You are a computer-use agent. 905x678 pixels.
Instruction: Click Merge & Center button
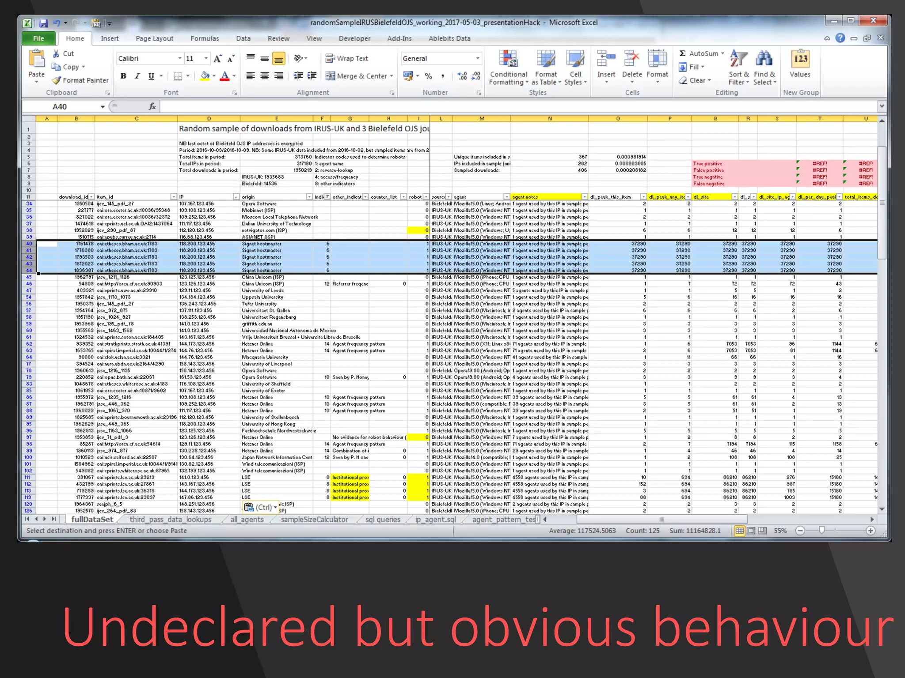[356, 76]
